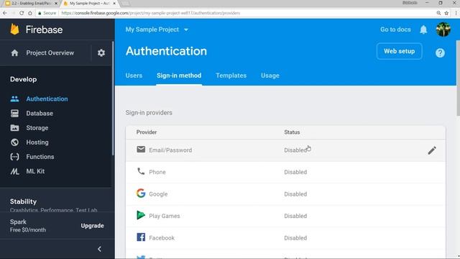
Task: Click the Hosting globe icon
Action: tap(14, 142)
